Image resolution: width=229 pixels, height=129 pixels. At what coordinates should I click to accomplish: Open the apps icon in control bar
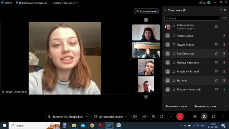point(195,116)
